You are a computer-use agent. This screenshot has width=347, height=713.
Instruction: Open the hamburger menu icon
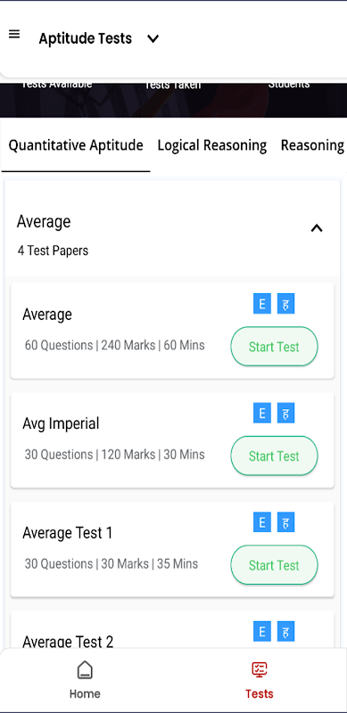pos(14,34)
